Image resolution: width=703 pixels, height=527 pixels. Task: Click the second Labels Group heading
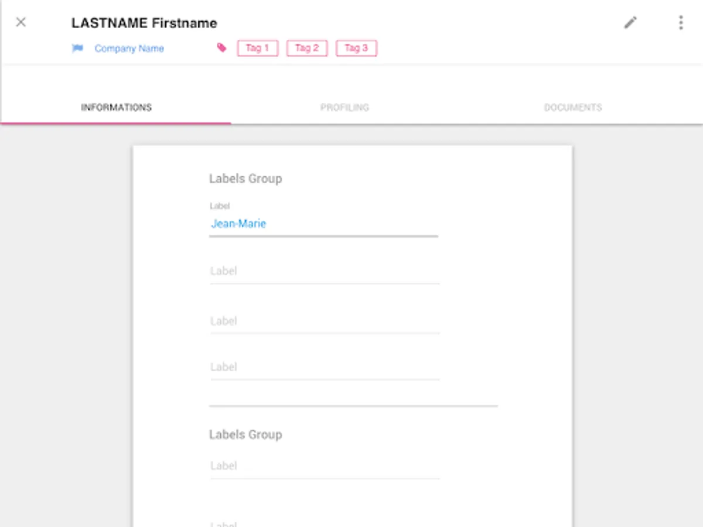(x=245, y=434)
